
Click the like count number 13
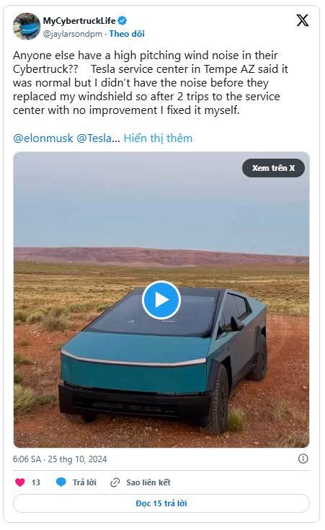(x=36, y=482)
